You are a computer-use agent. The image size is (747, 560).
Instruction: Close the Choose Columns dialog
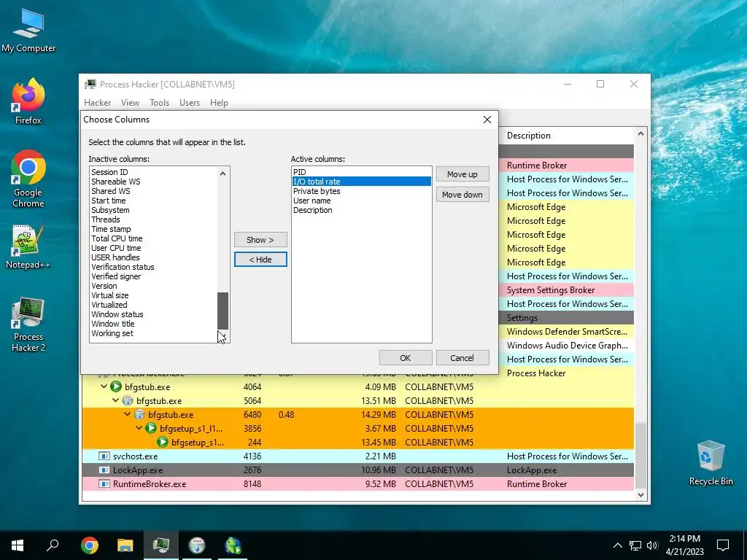click(487, 120)
